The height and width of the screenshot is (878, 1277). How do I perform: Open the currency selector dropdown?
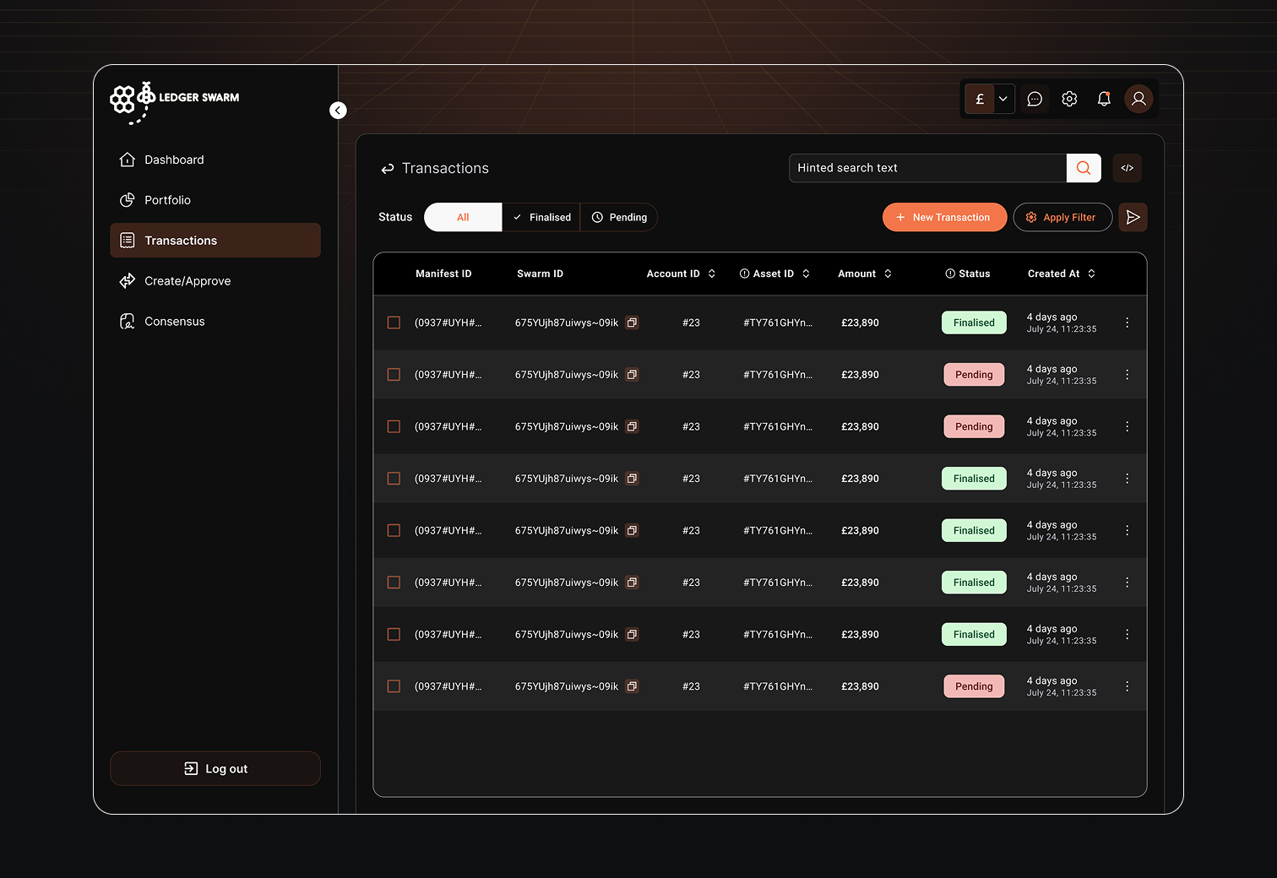(1003, 99)
